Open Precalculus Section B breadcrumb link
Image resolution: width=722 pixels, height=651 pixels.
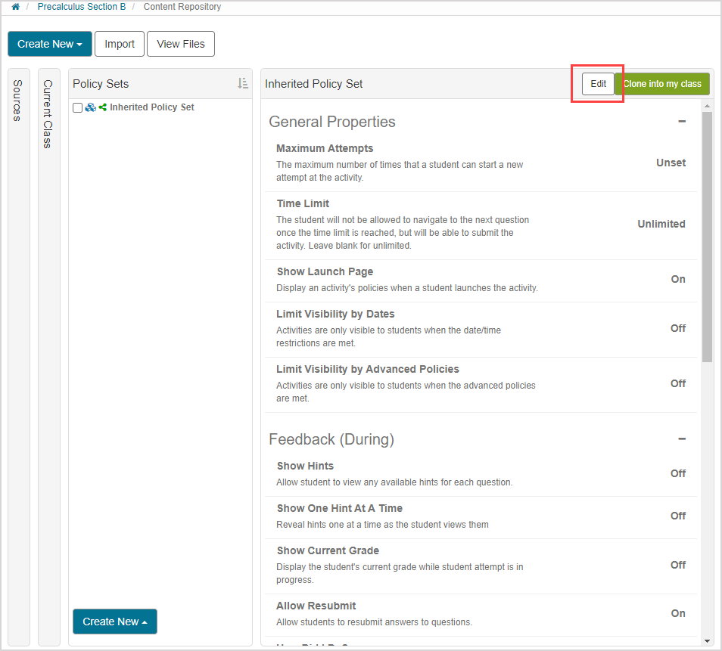click(81, 7)
